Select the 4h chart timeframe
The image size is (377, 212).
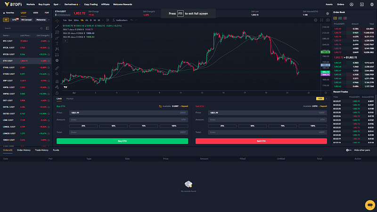tap(87, 20)
